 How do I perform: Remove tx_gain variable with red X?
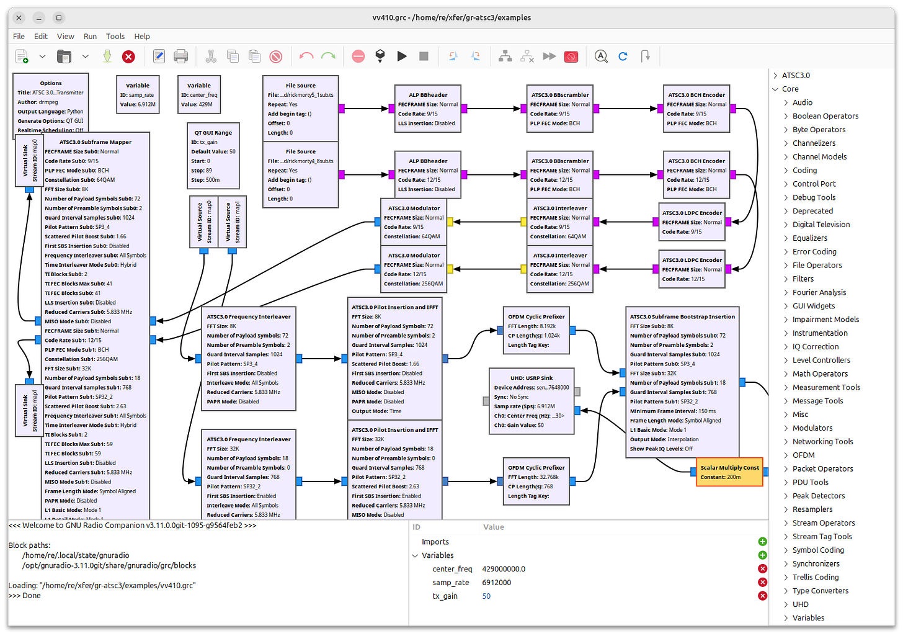point(762,596)
